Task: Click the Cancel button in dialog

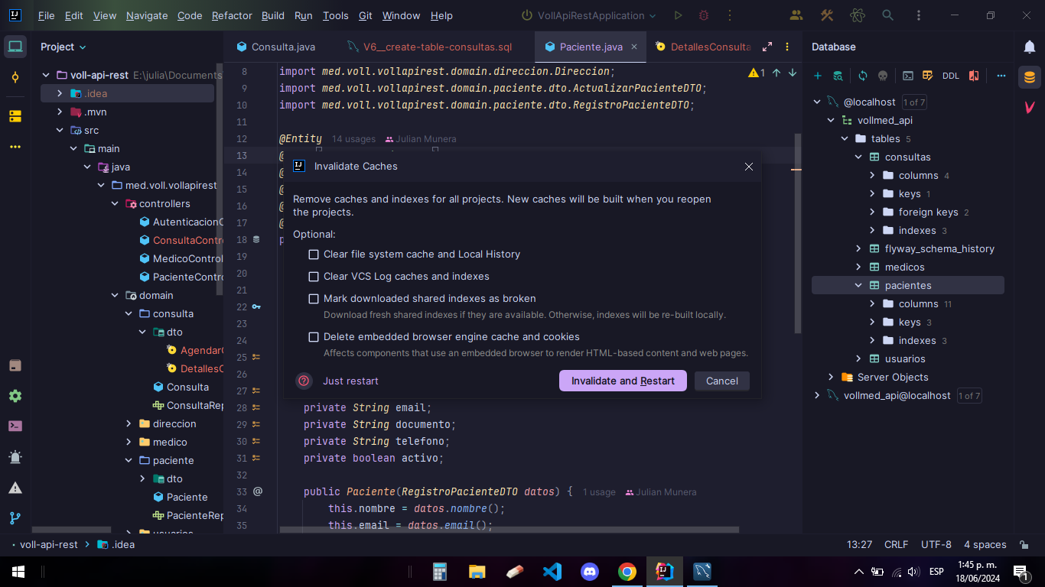Action: pyautogui.click(x=722, y=381)
